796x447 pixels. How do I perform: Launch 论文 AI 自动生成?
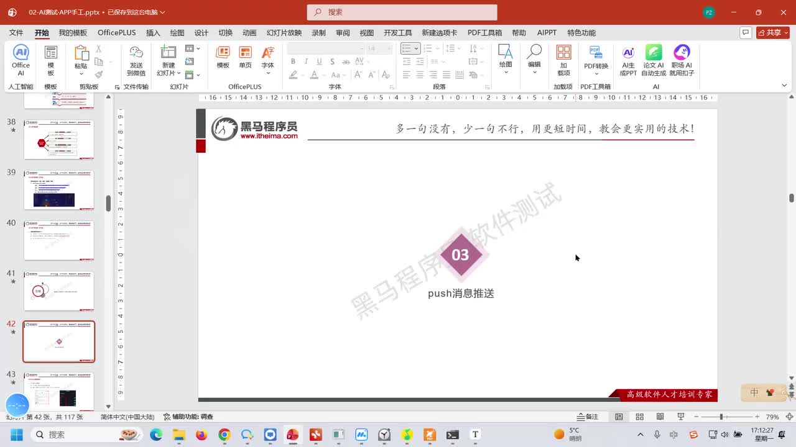654,60
